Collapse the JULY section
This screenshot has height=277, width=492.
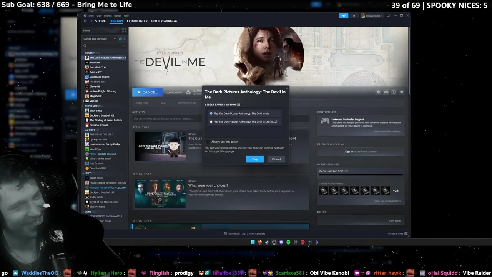click(x=83, y=173)
